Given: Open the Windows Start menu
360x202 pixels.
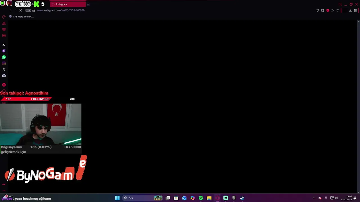Looking at the screenshot, I should click(x=117, y=198).
